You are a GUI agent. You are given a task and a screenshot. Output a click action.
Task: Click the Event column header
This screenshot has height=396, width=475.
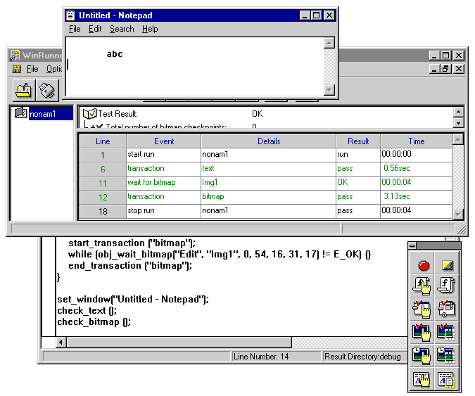[163, 141]
